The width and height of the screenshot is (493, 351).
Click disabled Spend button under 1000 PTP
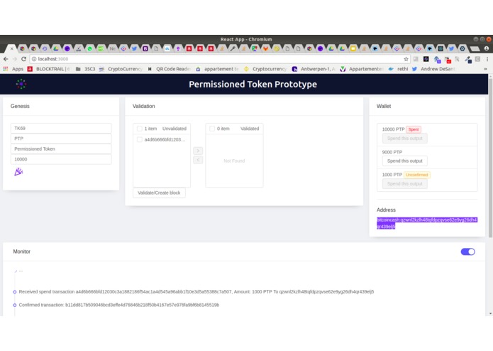tap(404, 183)
